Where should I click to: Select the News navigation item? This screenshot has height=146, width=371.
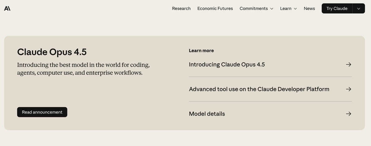click(x=309, y=9)
